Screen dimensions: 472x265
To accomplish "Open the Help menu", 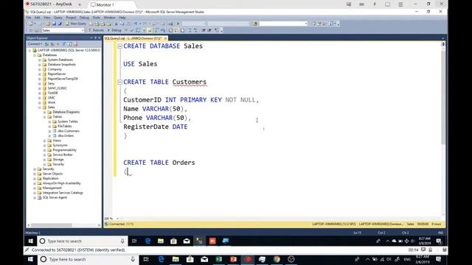I will [x=122, y=18].
